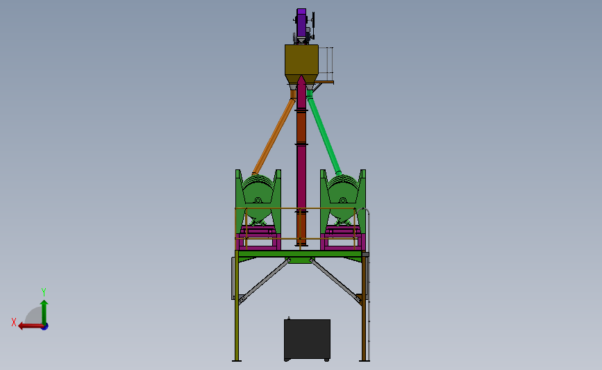Select the right brown support leg of the platform
Screen dimensions: 602x370
coord(364,307)
